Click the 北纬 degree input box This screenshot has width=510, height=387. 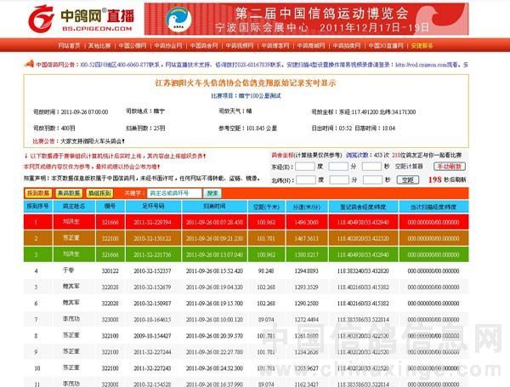point(306,180)
